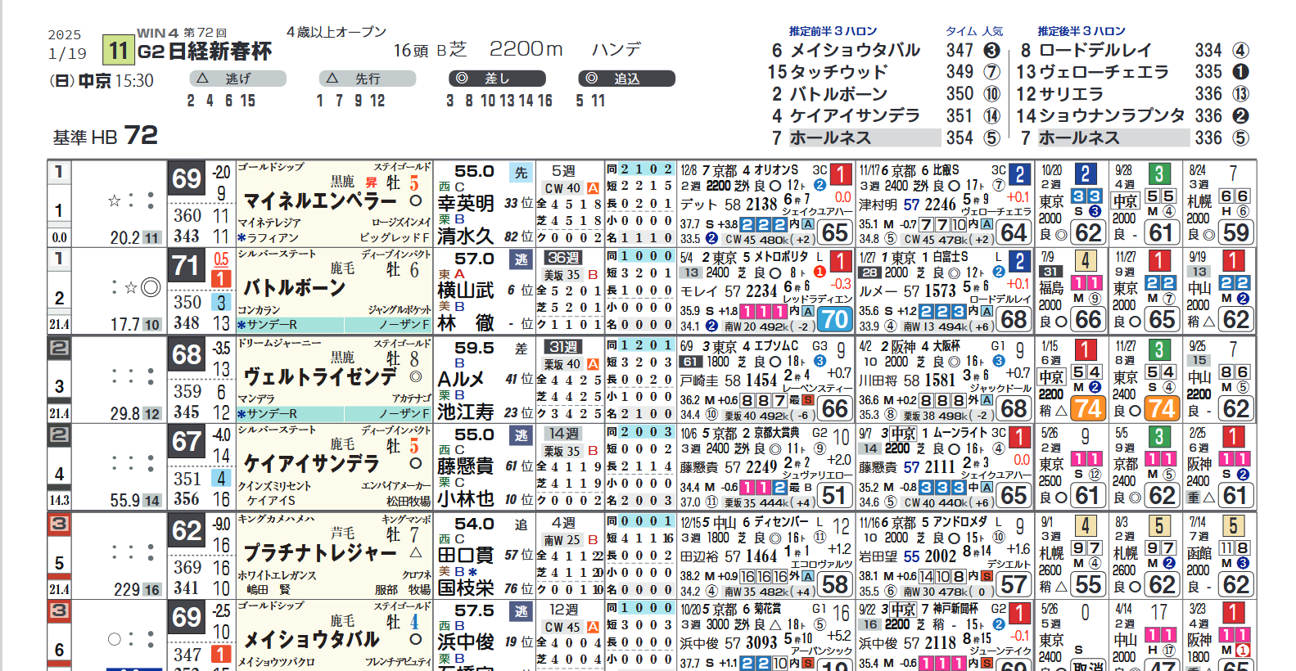Screen dimensions: 1296x671
Task: Click trainer name "池江寿"
Action: point(466,412)
